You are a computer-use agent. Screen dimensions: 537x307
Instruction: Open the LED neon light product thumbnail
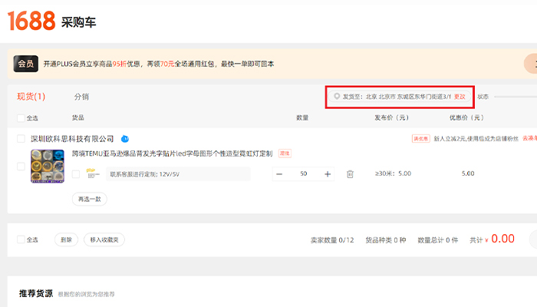(48, 167)
